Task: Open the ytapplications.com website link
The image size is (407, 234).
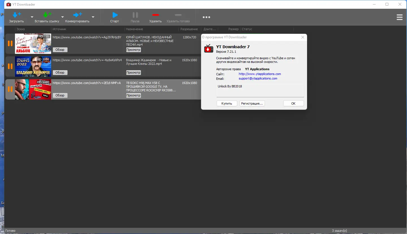Action: tap(260, 74)
